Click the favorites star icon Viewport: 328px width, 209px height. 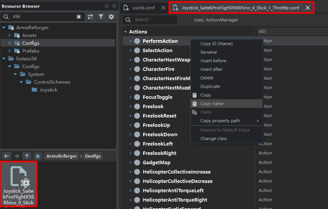(37, 156)
